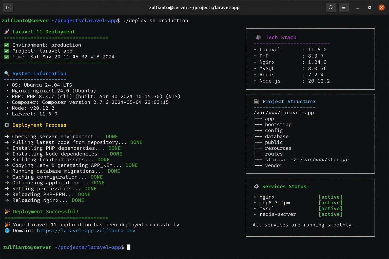Click the 'Nginx: nginx/1.24.0 (Ubuntu)' line
This screenshot has height=259, width=389.
[54, 91]
